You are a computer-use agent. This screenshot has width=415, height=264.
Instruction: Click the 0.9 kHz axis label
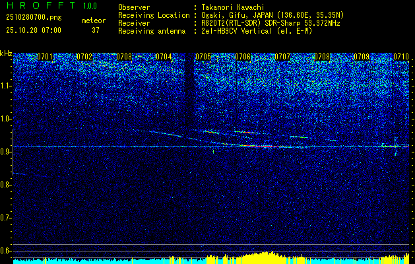click(x=5, y=152)
